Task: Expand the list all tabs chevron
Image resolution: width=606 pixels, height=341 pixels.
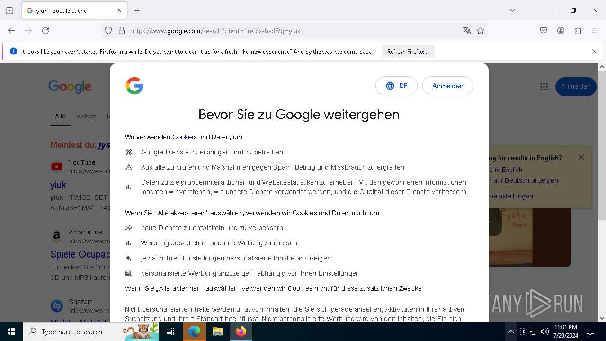Action: [x=512, y=10]
